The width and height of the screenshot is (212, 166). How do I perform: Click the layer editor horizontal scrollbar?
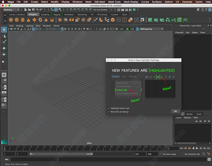[x=187, y=143]
